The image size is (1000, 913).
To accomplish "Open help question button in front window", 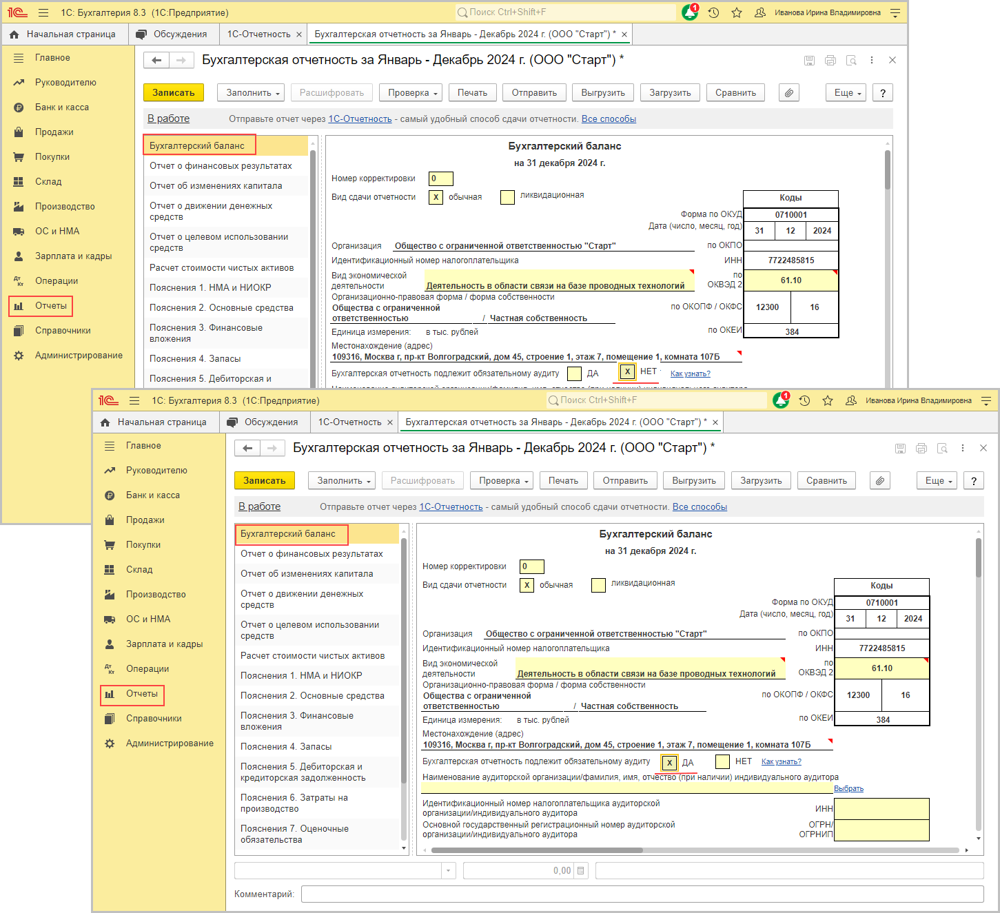I will coord(973,480).
